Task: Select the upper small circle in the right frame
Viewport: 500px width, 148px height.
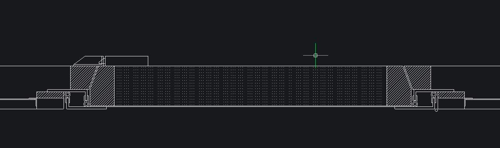Action: coord(434,95)
